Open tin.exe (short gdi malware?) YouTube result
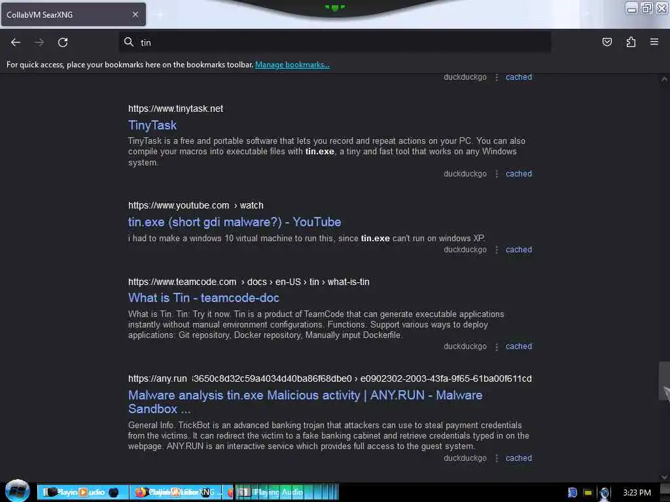The width and height of the screenshot is (670, 502). (235, 222)
